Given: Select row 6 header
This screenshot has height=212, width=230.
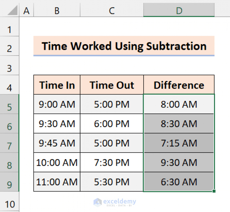Looking at the screenshot, I should (9, 123).
